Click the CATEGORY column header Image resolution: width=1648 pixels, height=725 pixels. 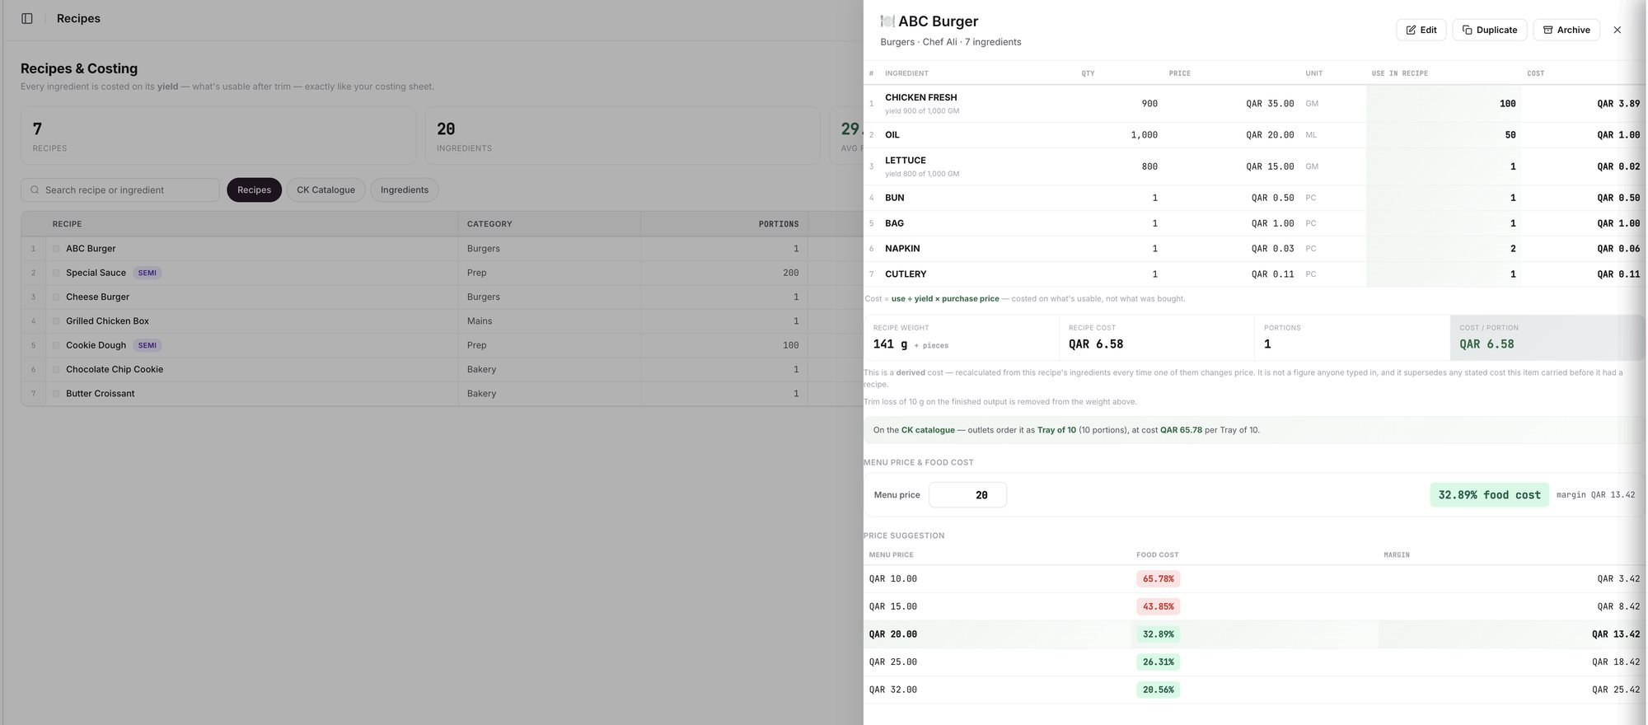[x=489, y=224]
